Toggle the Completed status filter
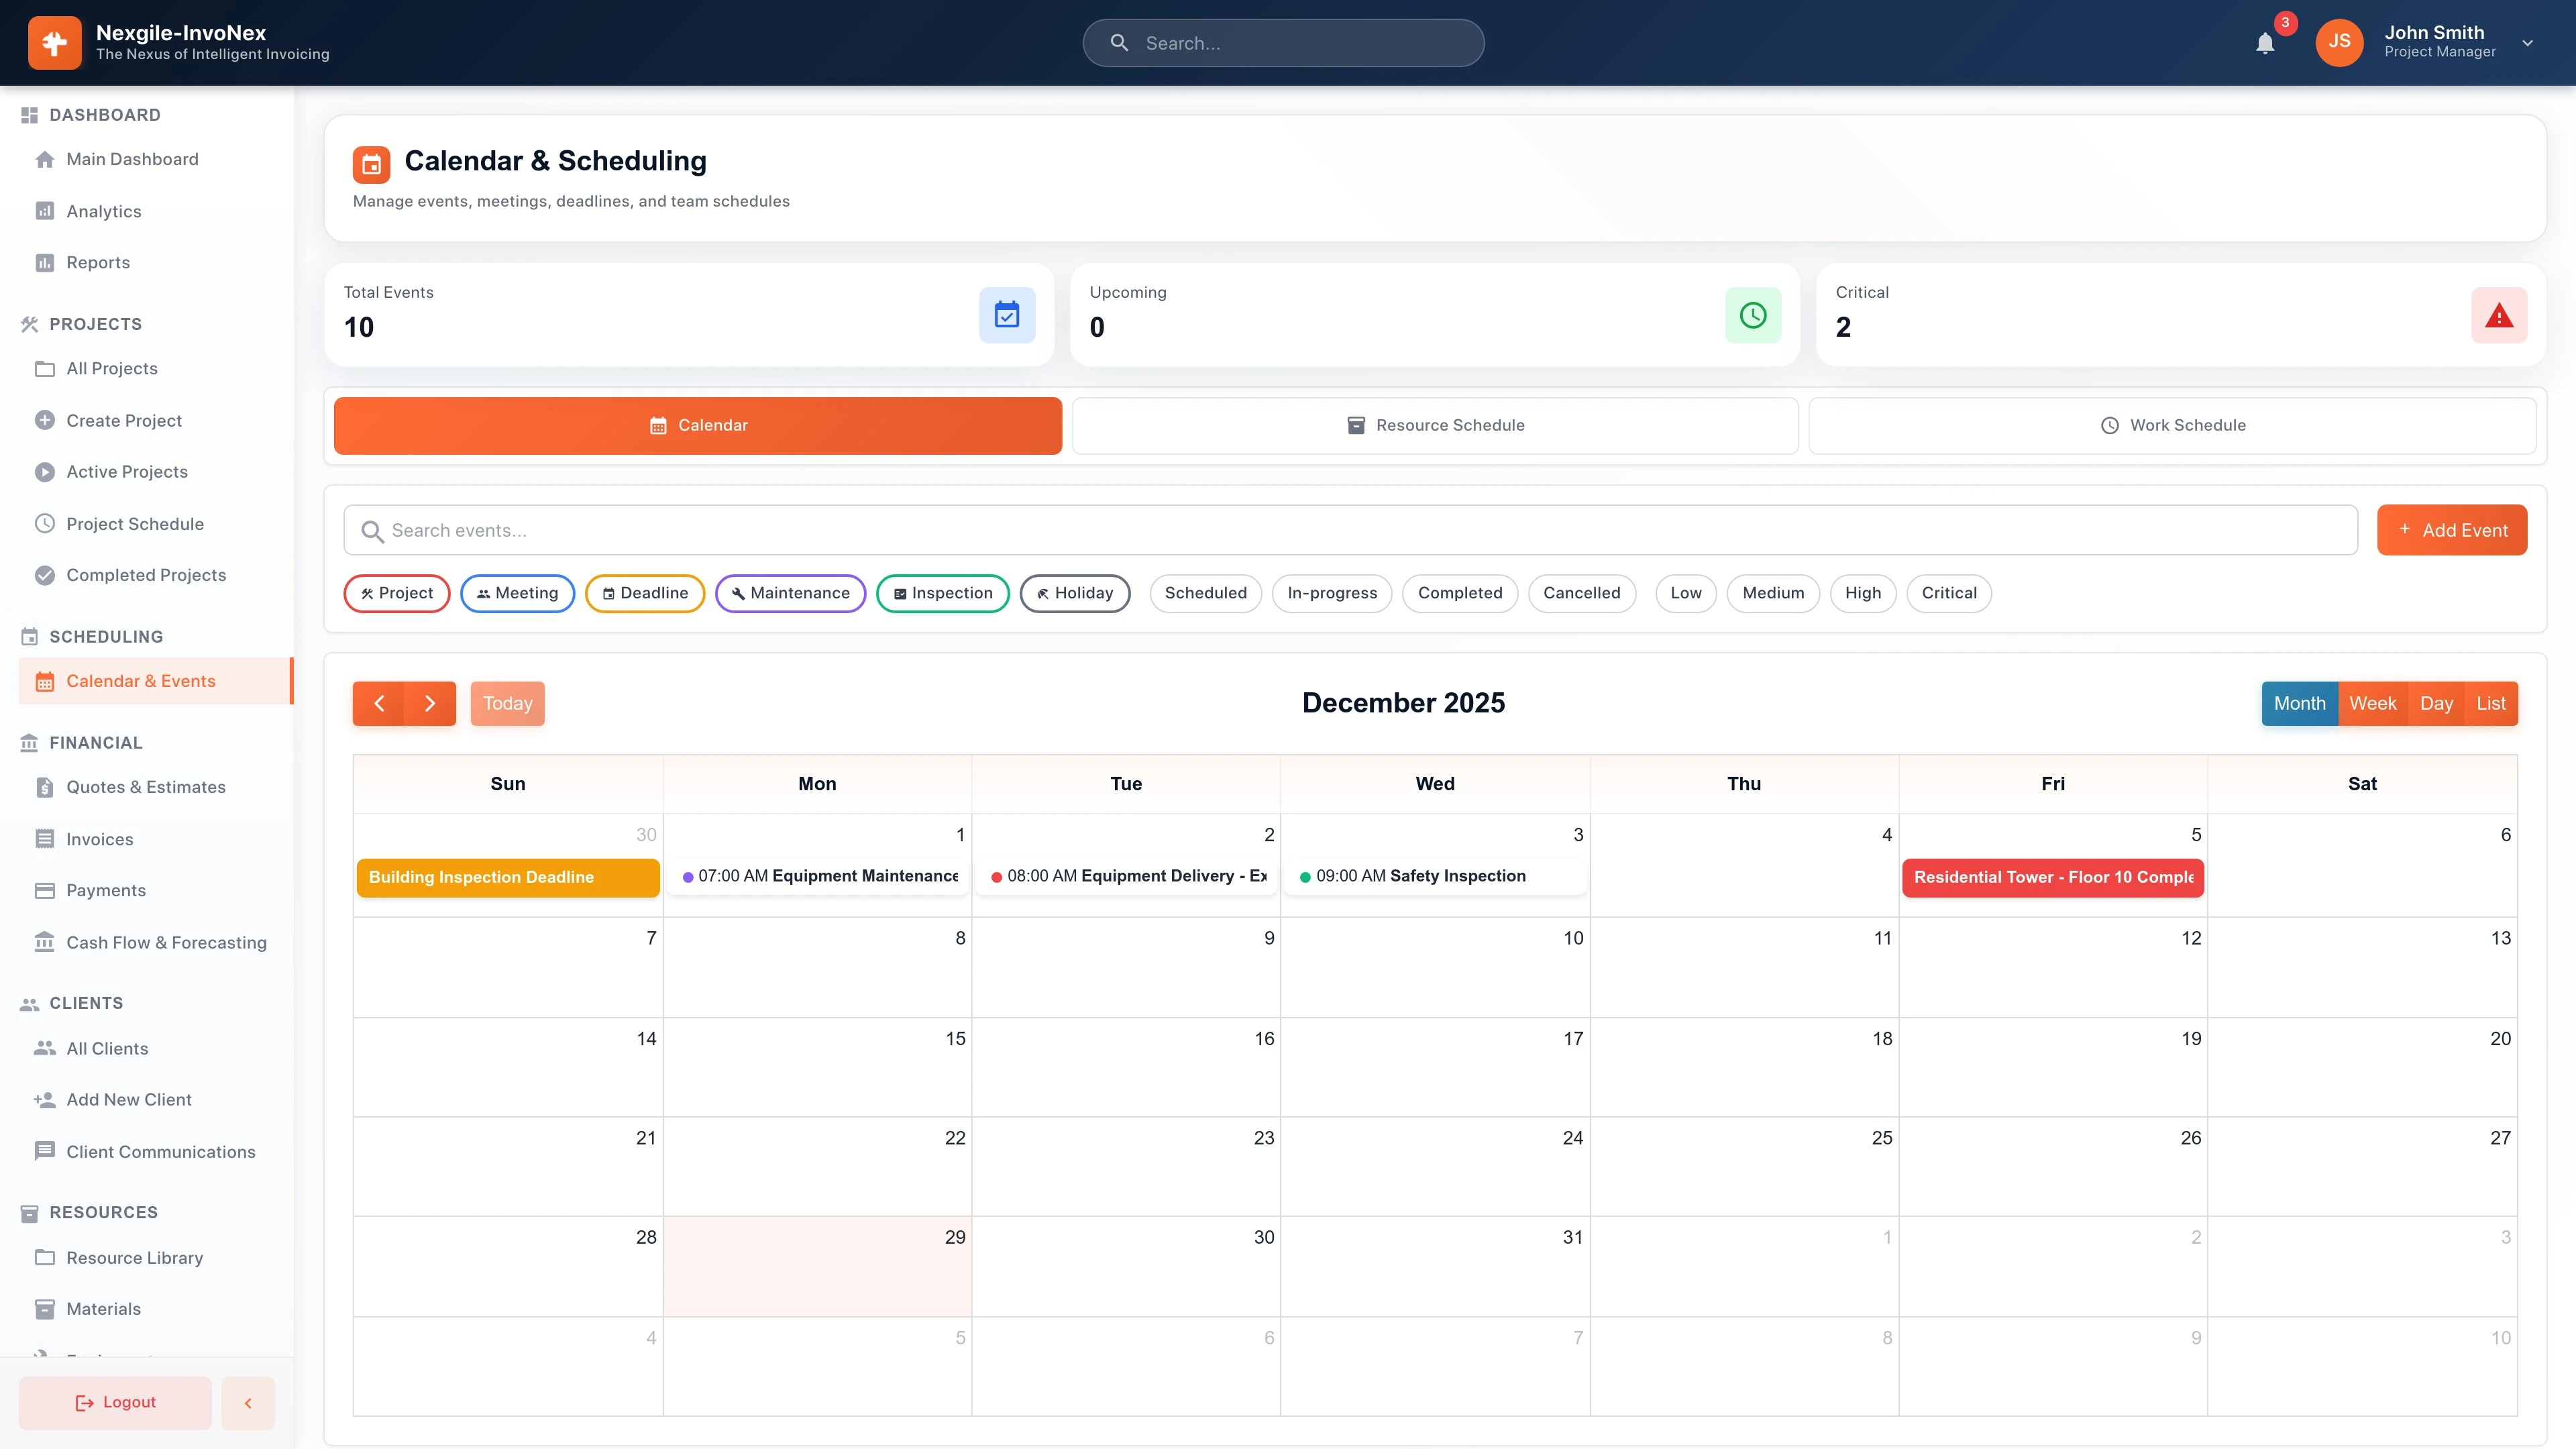Viewport: 2576px width, 1449px height. pyautogui.click(x=1459, y=593)
